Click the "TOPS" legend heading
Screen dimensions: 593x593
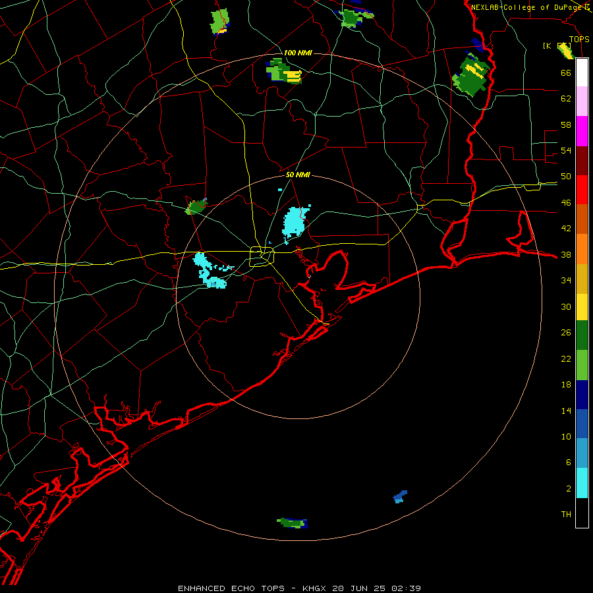[579, 40]
